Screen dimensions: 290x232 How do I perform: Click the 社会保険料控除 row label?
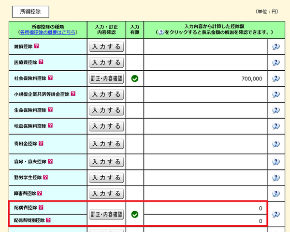tap(30, 78)
